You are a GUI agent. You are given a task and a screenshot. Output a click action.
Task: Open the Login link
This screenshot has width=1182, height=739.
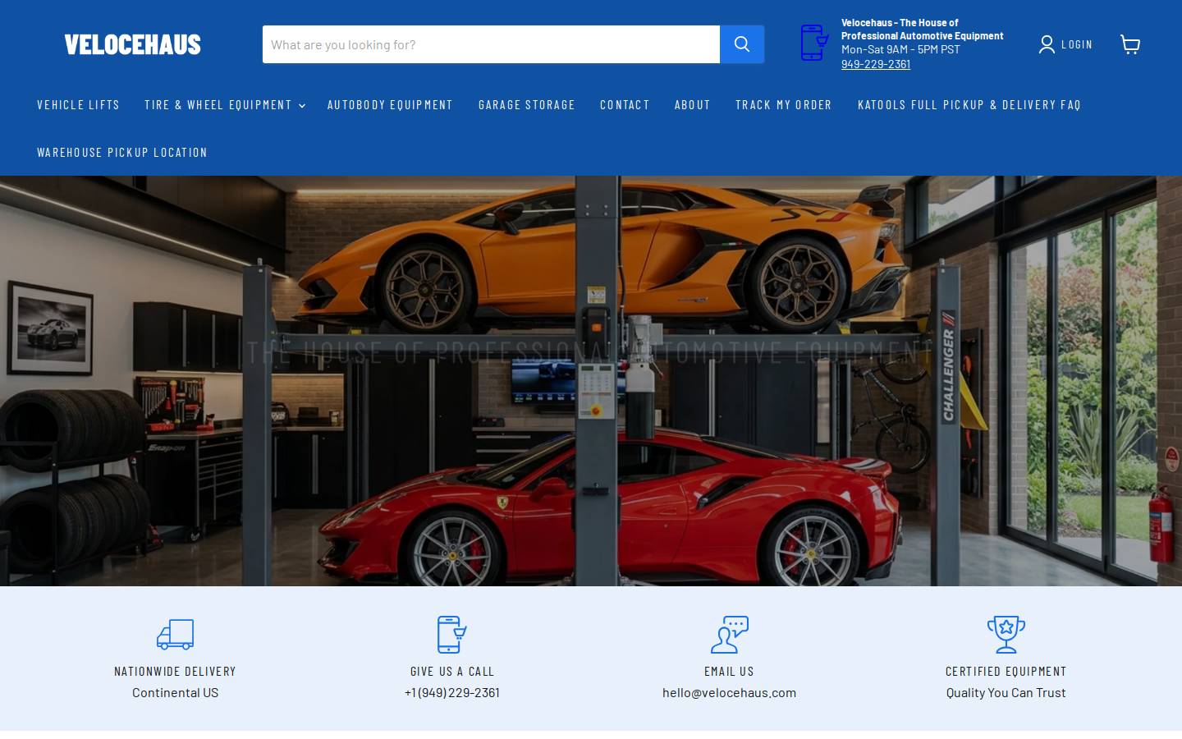point(1076,44)
